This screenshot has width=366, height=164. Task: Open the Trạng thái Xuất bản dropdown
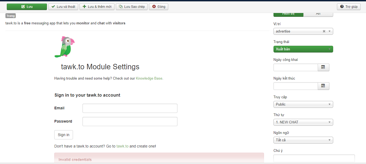point(303,49)
